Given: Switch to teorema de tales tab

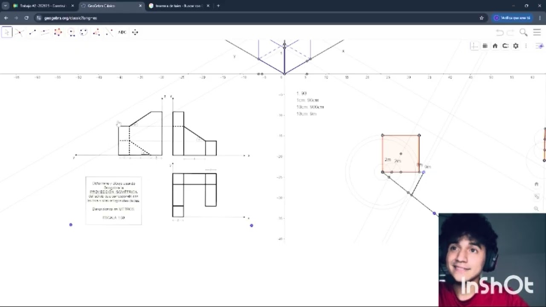Looking at the screenshot, I should [179, 6].
